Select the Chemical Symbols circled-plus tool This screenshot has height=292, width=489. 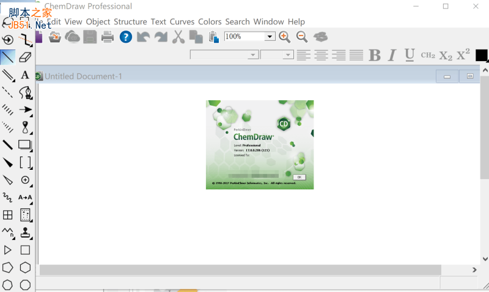coord(25,180)
